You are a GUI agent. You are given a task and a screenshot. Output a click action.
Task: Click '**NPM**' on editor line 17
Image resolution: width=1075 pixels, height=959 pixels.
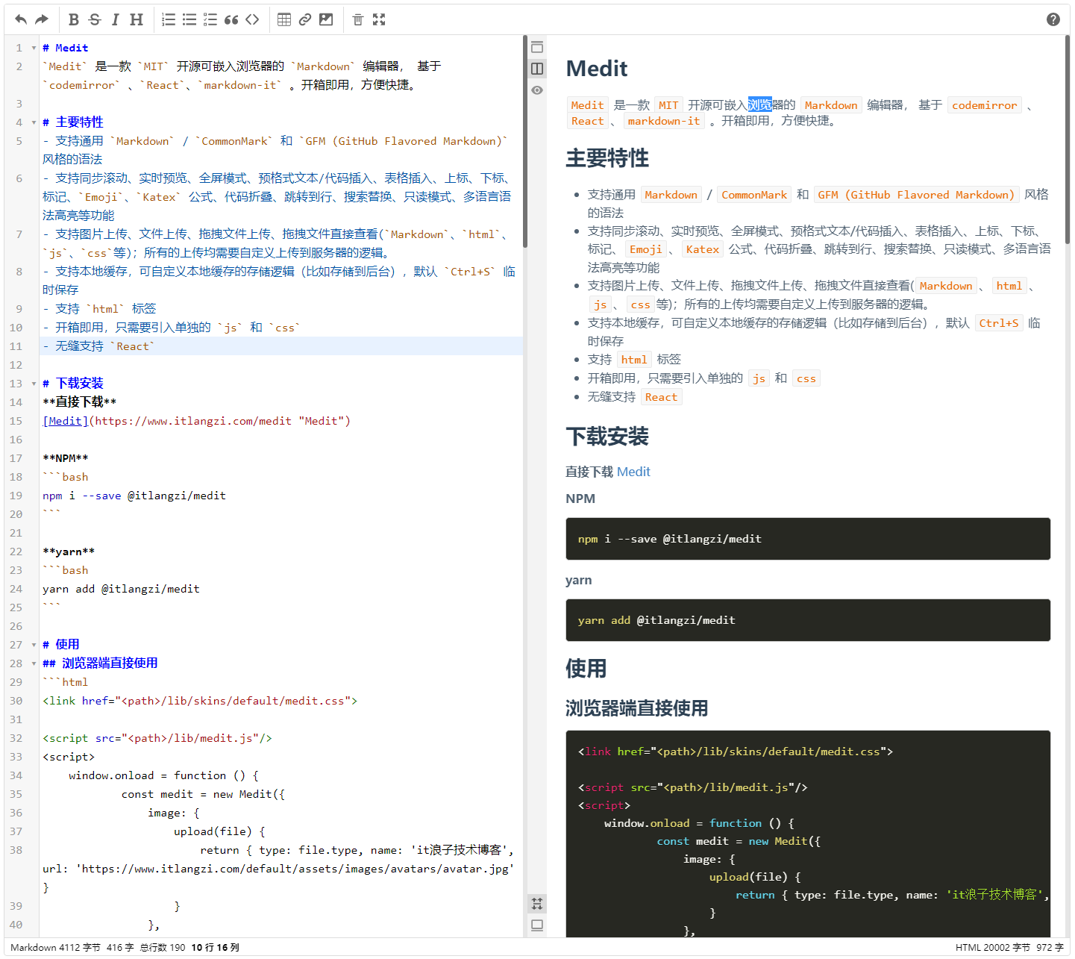click(x=66, y=458)
